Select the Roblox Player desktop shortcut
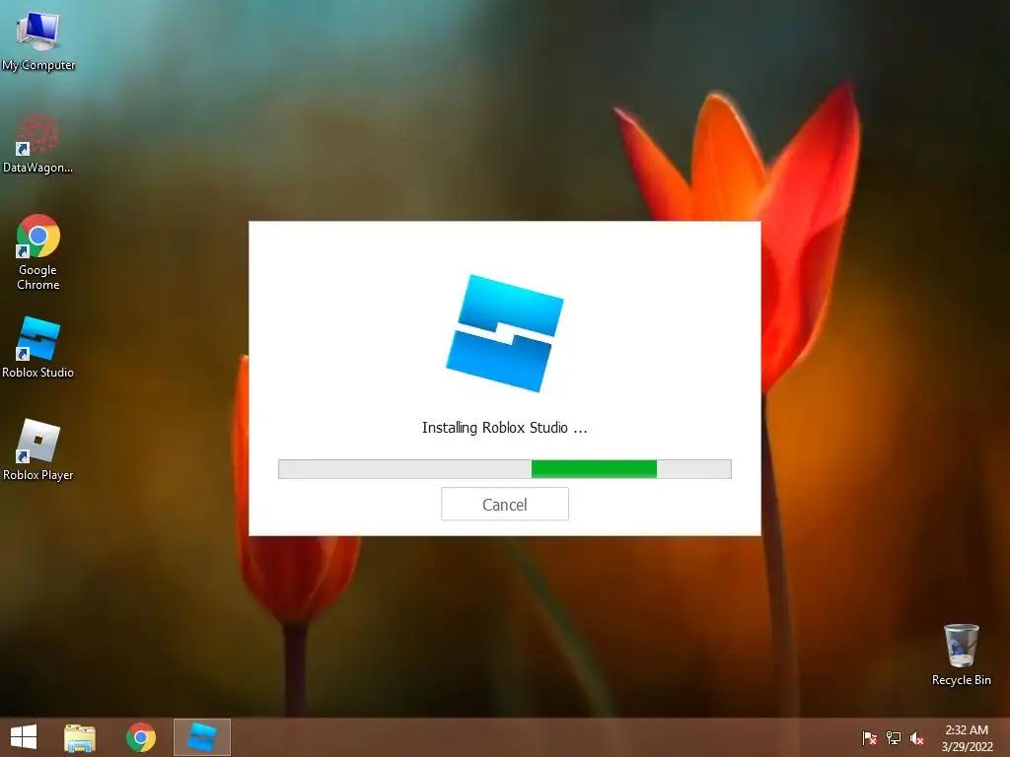Viewport: 1010px width, 757px height. coord(38,449)
